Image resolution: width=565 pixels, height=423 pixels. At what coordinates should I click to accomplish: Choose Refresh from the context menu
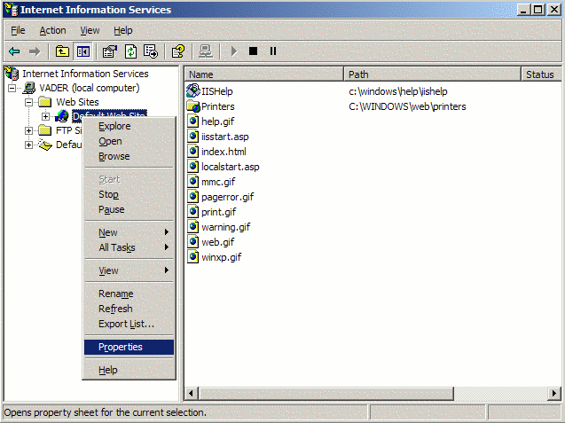pyautogui.click(x=129, y=309)
